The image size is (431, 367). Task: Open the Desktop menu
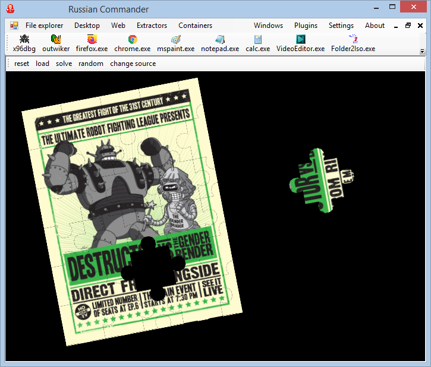[87, 26]
